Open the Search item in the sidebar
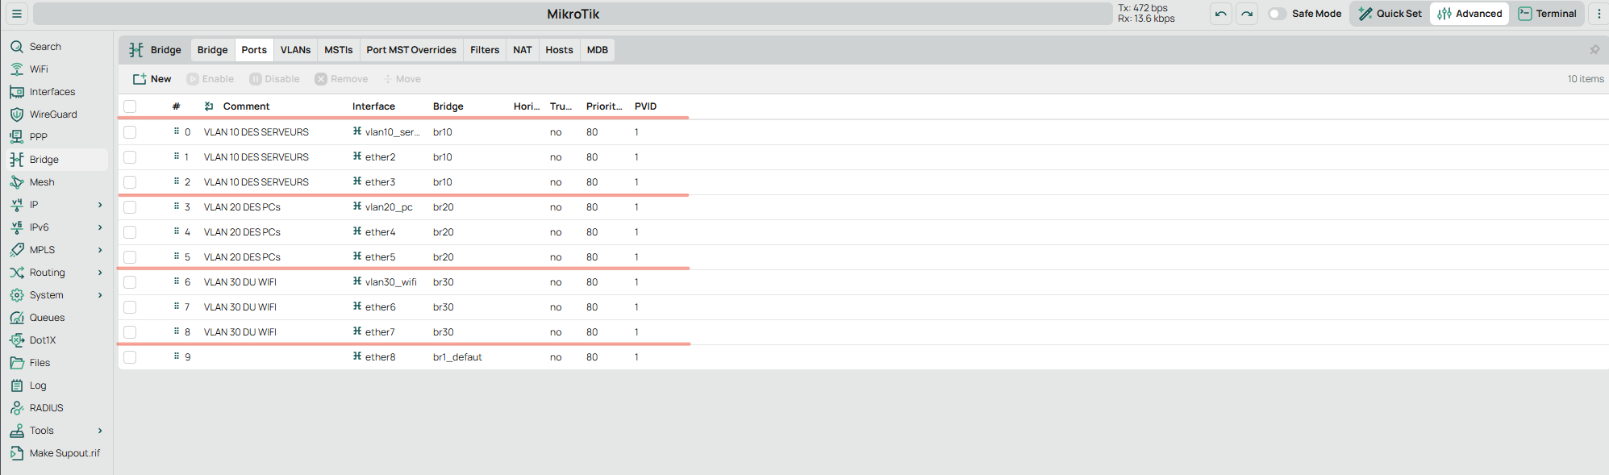Viewport: 1609px width, 475px height. tap(45, 47)
